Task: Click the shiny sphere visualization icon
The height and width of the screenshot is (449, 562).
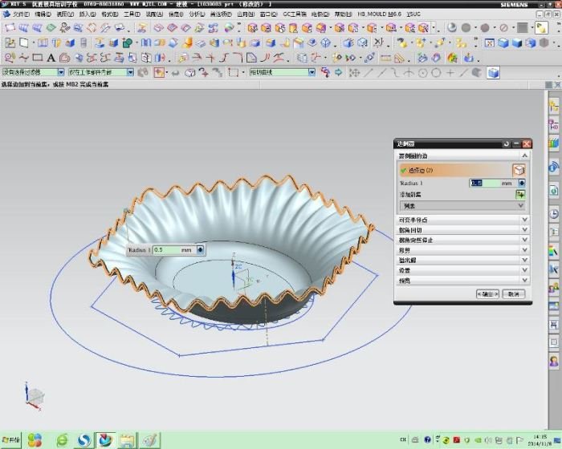Action: pyautogui.click(x=452, y=27)
